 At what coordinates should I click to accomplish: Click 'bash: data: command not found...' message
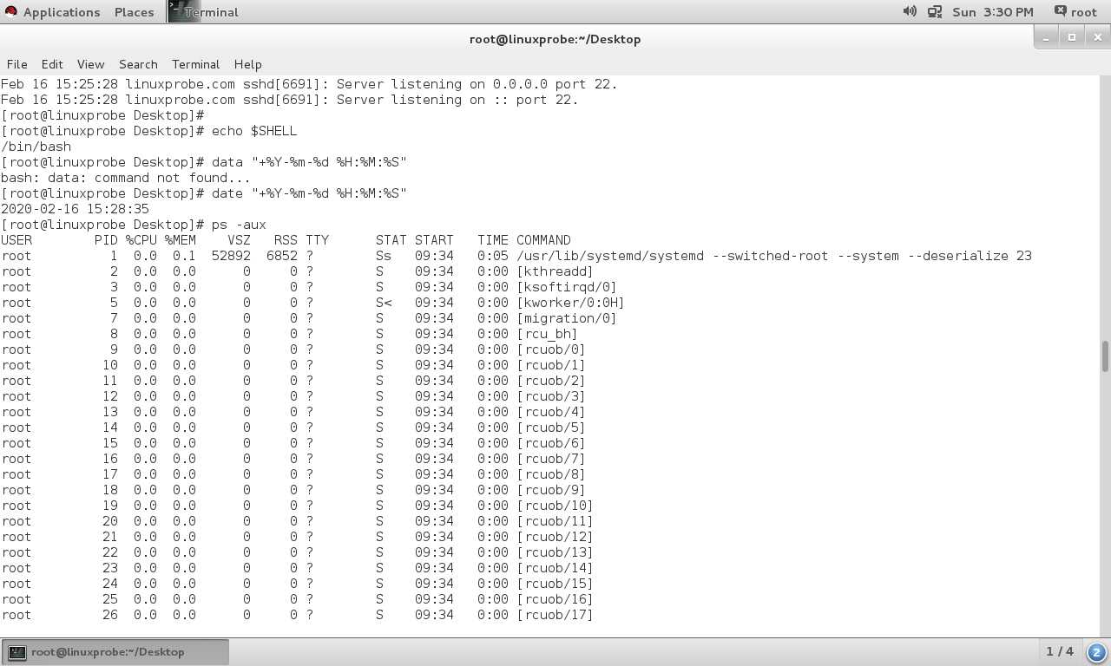click(x=125, y=178)
